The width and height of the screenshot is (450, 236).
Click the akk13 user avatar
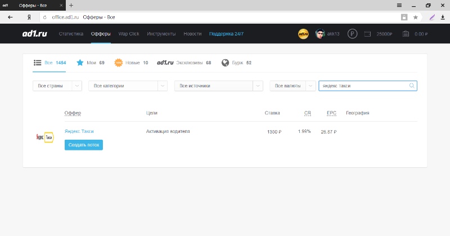(320, 34)
